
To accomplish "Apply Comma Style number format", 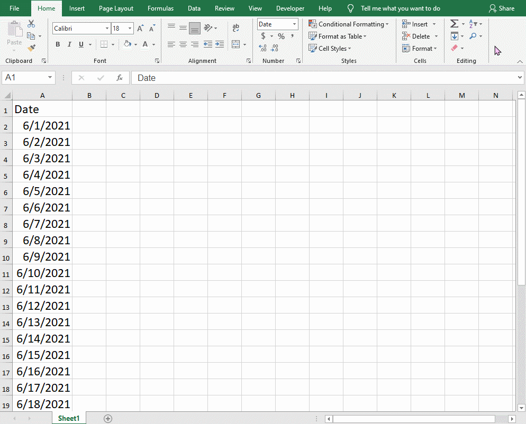I will 293,36.
